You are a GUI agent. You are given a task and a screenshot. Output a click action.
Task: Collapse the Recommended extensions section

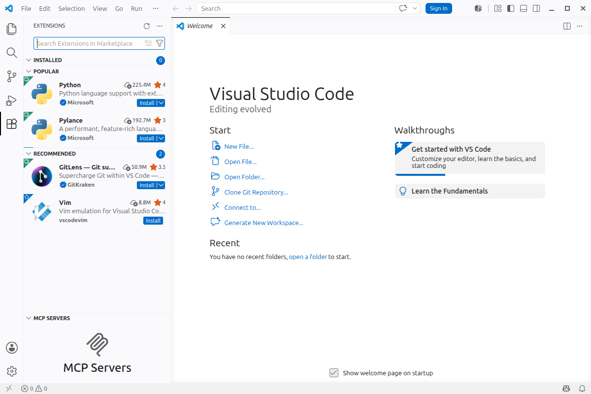(x=28, y=154)
